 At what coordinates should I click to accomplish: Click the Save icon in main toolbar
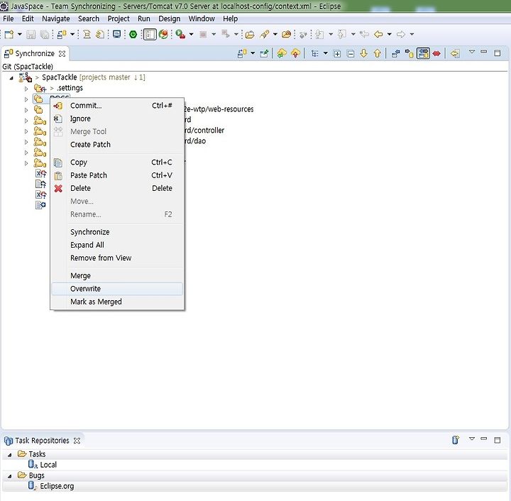pos(31,34)
